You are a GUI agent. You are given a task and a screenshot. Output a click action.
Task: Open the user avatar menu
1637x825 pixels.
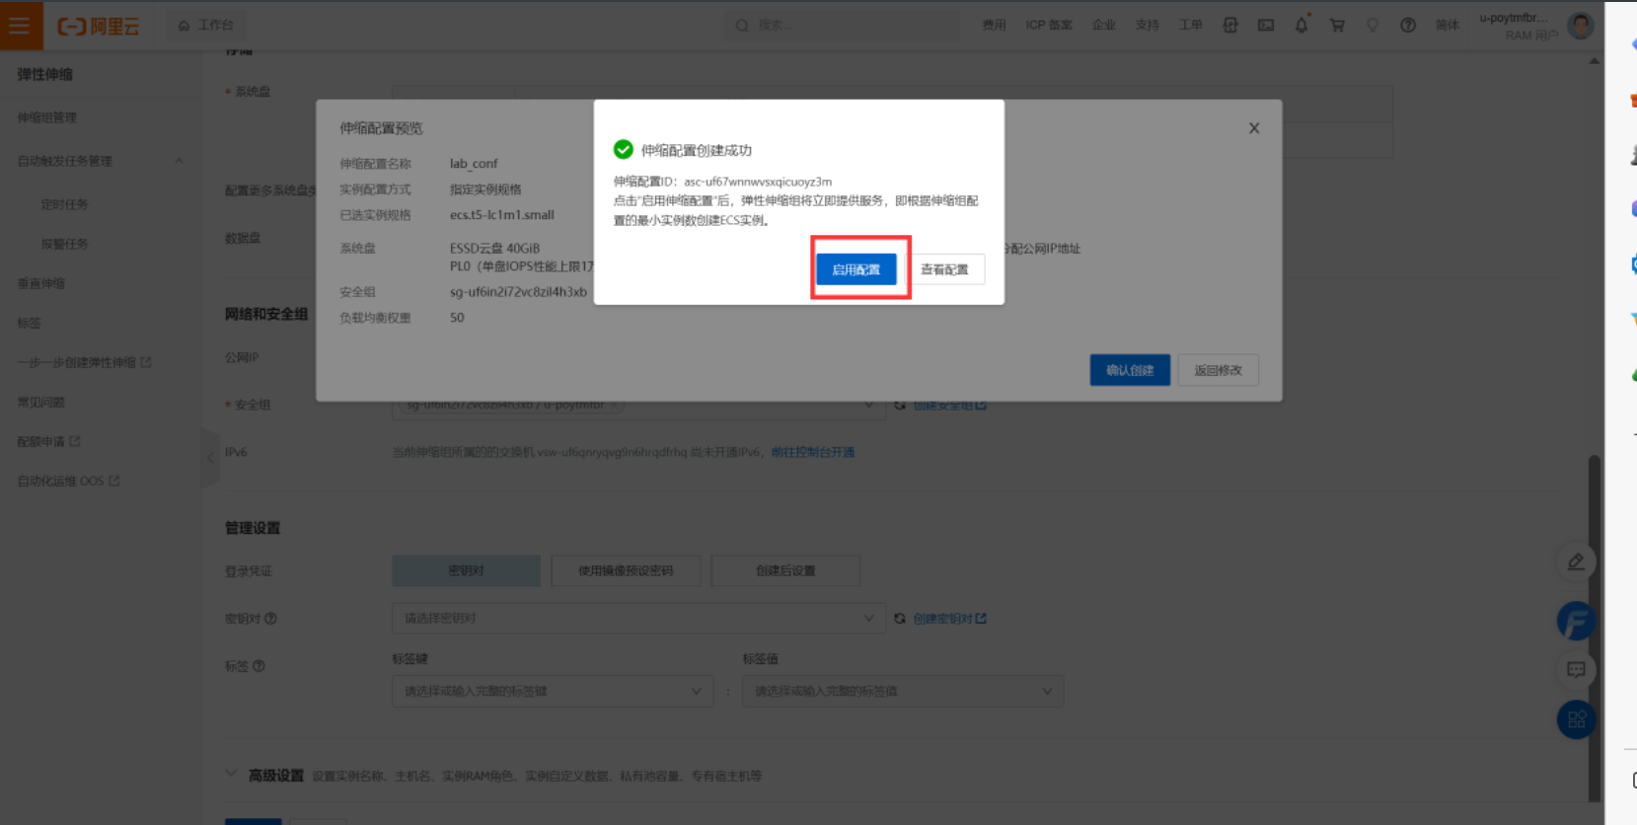click(x=1581, y=26)
